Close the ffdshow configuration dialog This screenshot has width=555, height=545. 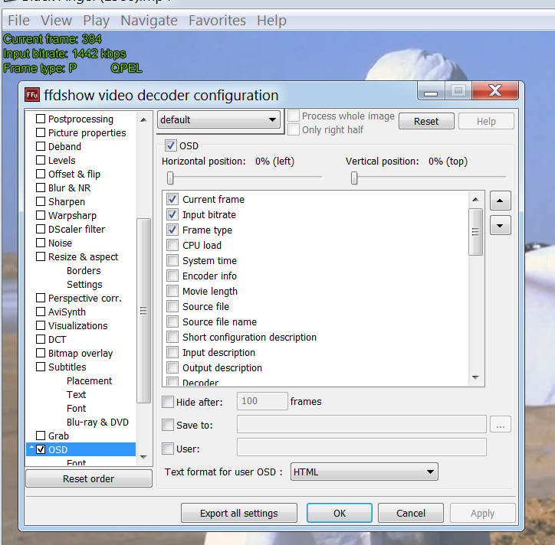[x=495, y=90]
